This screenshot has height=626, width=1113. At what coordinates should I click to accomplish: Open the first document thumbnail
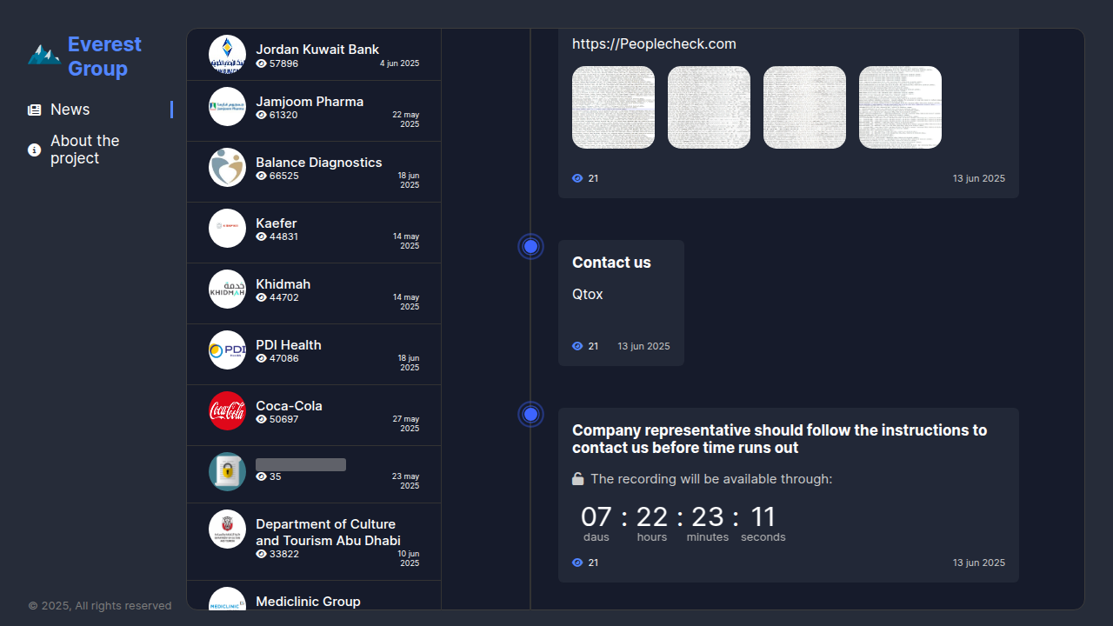point(613,107)
